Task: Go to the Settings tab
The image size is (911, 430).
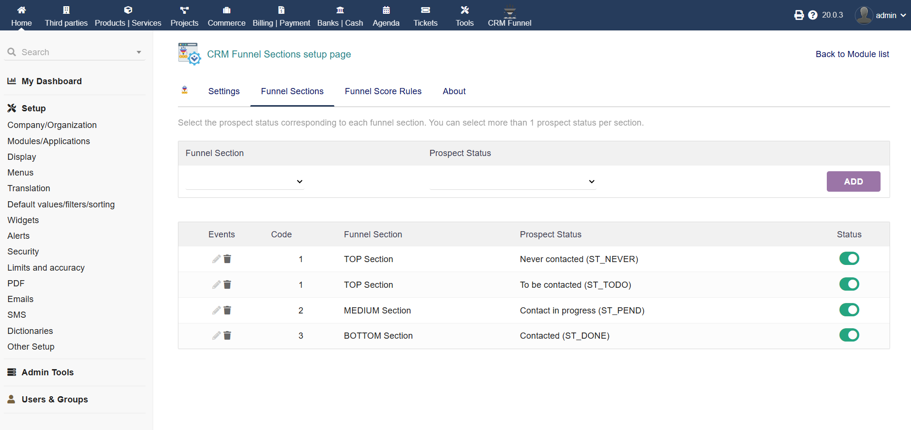Action: point(224,91)
